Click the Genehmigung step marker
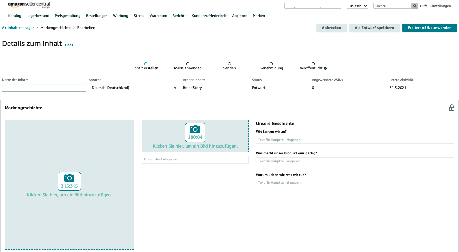 (x=271, y=64)
